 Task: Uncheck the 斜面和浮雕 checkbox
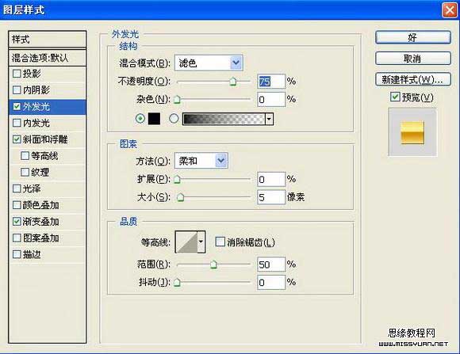coord(17,139)
